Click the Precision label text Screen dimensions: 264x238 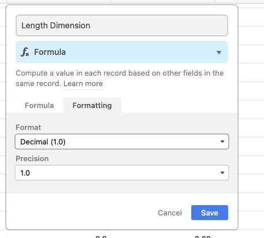point(32,159)
